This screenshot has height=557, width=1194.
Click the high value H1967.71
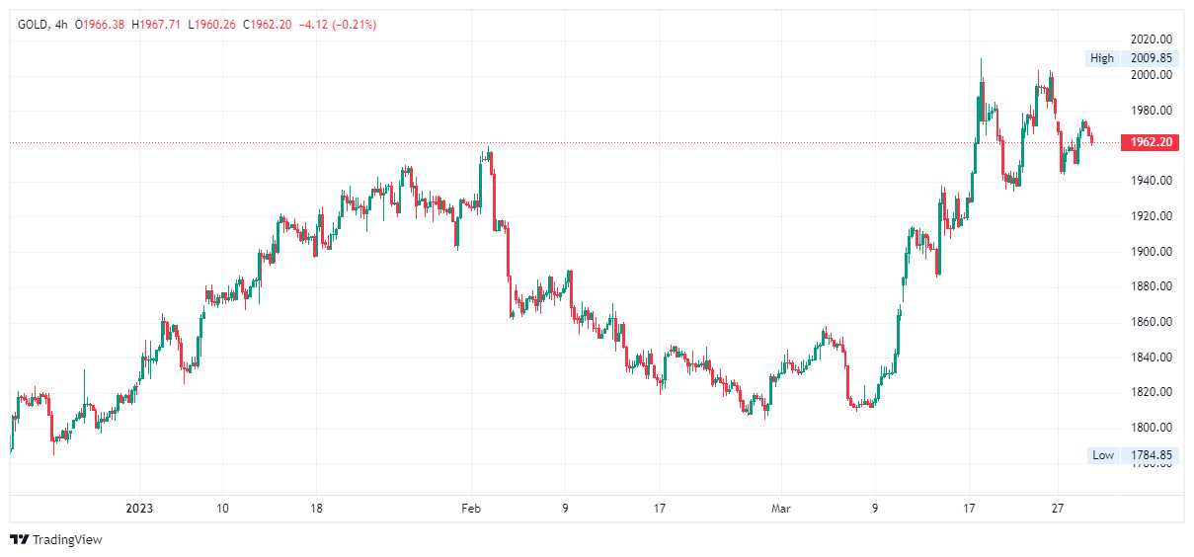click(x=158, y=25)
